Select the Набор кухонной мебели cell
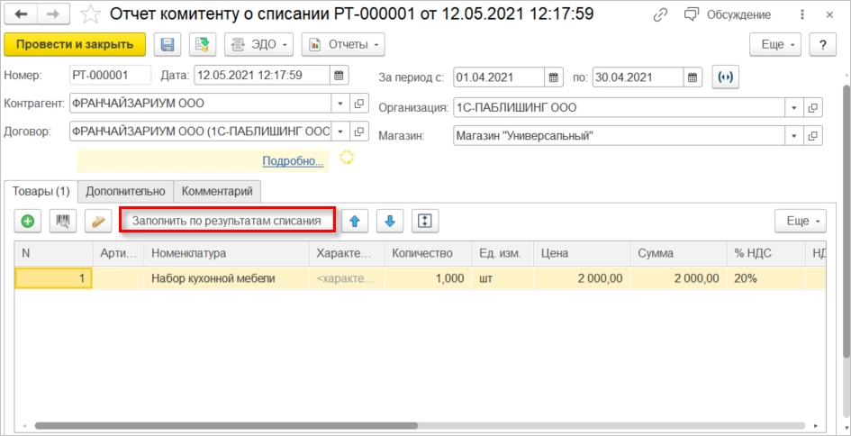 point(227,278)
